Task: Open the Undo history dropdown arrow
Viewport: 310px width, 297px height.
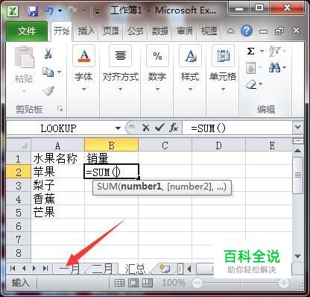Action: (60, 11)
